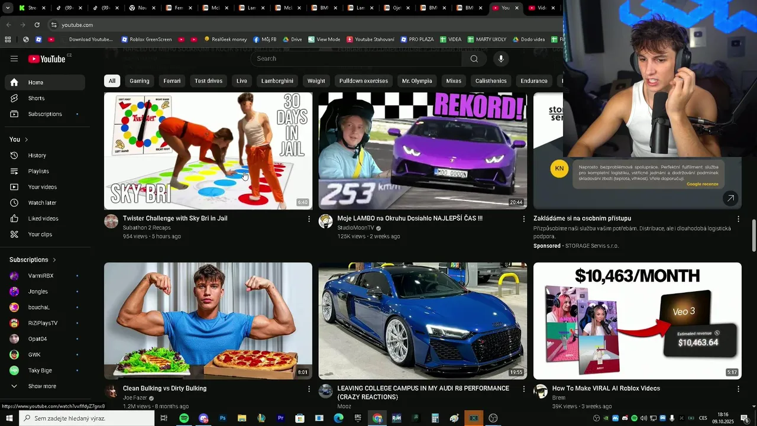The width and height of the screenshot is (757, 426).
Task: Select the Mr. Olympia filter chip
Action: click(x=417, y=81)
